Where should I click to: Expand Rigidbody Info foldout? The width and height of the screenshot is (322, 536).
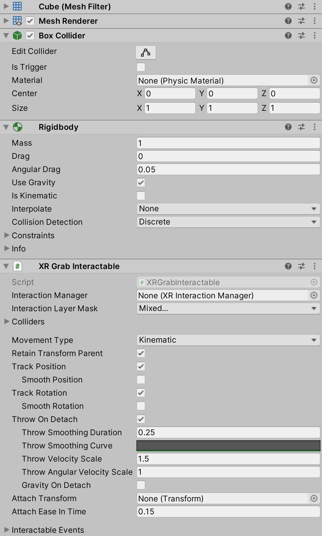pyautogui.click(x=7, y=248)
